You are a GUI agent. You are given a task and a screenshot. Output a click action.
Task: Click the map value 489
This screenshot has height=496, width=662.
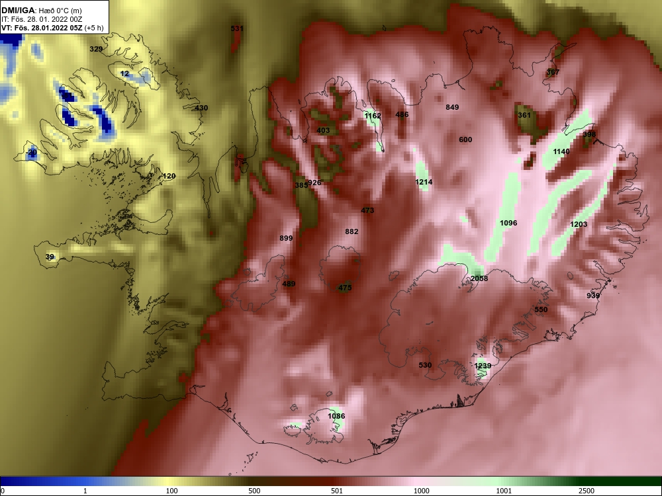(x=289, y=284)
